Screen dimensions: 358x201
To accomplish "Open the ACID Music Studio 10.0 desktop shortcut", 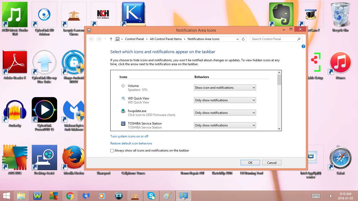I will click(x=15, y=18).
